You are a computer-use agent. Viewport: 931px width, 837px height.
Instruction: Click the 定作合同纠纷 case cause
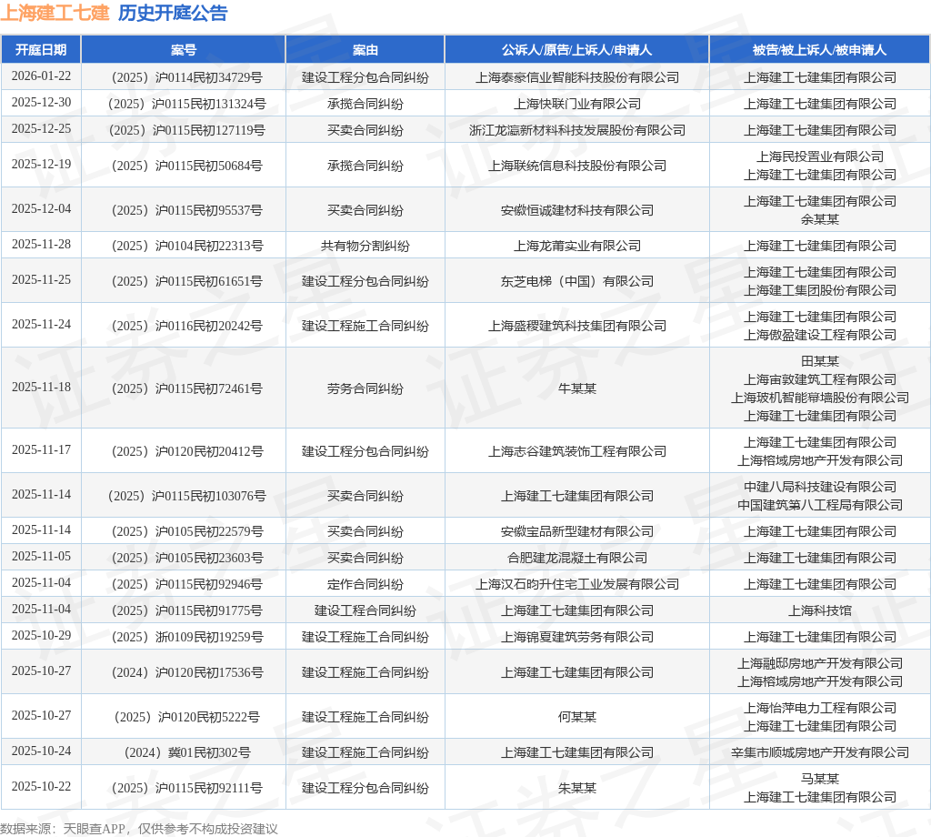[x=365, y=584]
